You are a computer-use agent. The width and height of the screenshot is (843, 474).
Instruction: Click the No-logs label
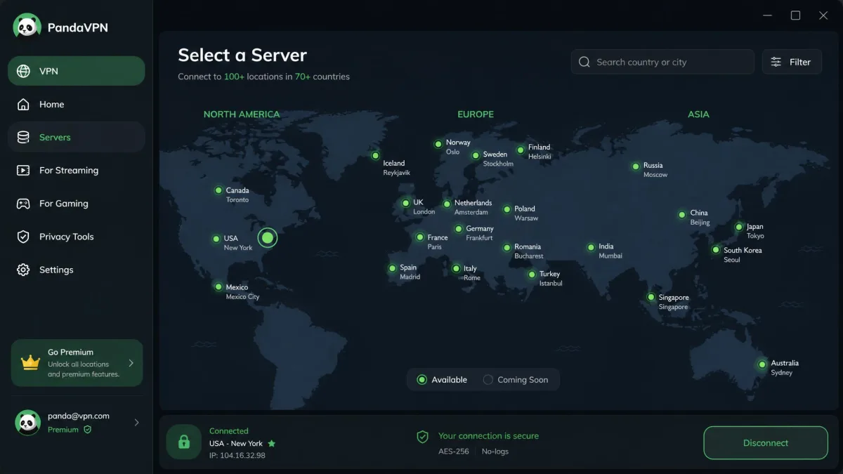495,452
